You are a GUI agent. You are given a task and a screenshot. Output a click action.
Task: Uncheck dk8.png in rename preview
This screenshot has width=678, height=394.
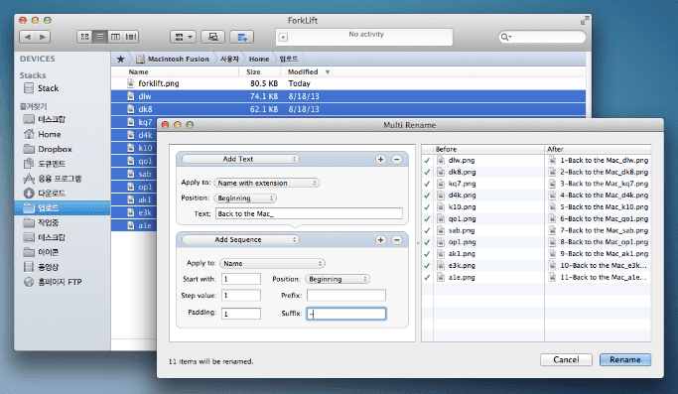click(427, 172)
